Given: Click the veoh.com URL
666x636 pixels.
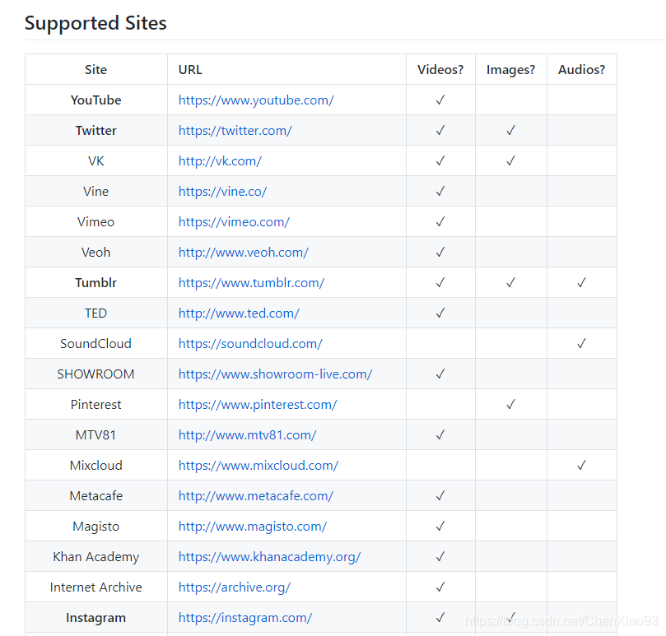Looking at the screenshot, I should coord(243,253).
